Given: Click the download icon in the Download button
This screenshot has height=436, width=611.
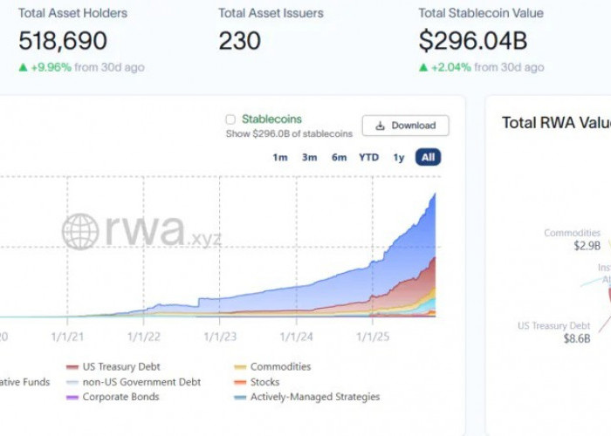Looking at the screenshot, I should pyautogui.click(x=380, y=126).
